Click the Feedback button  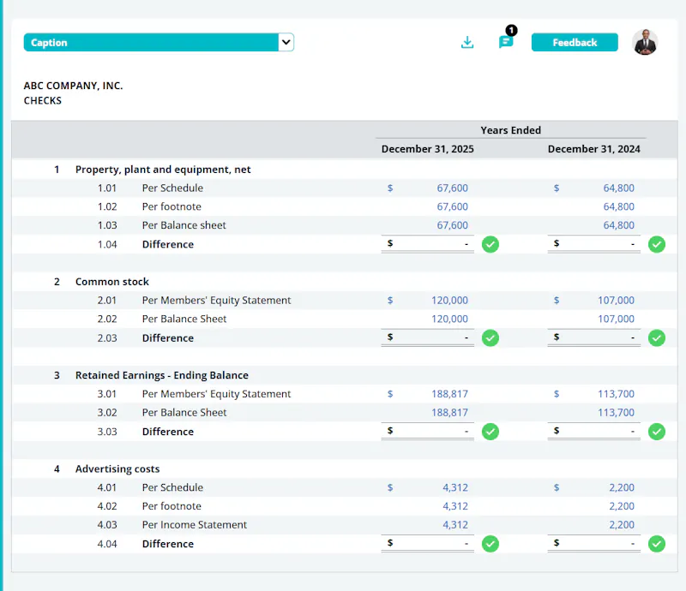(x=575, y=43)
